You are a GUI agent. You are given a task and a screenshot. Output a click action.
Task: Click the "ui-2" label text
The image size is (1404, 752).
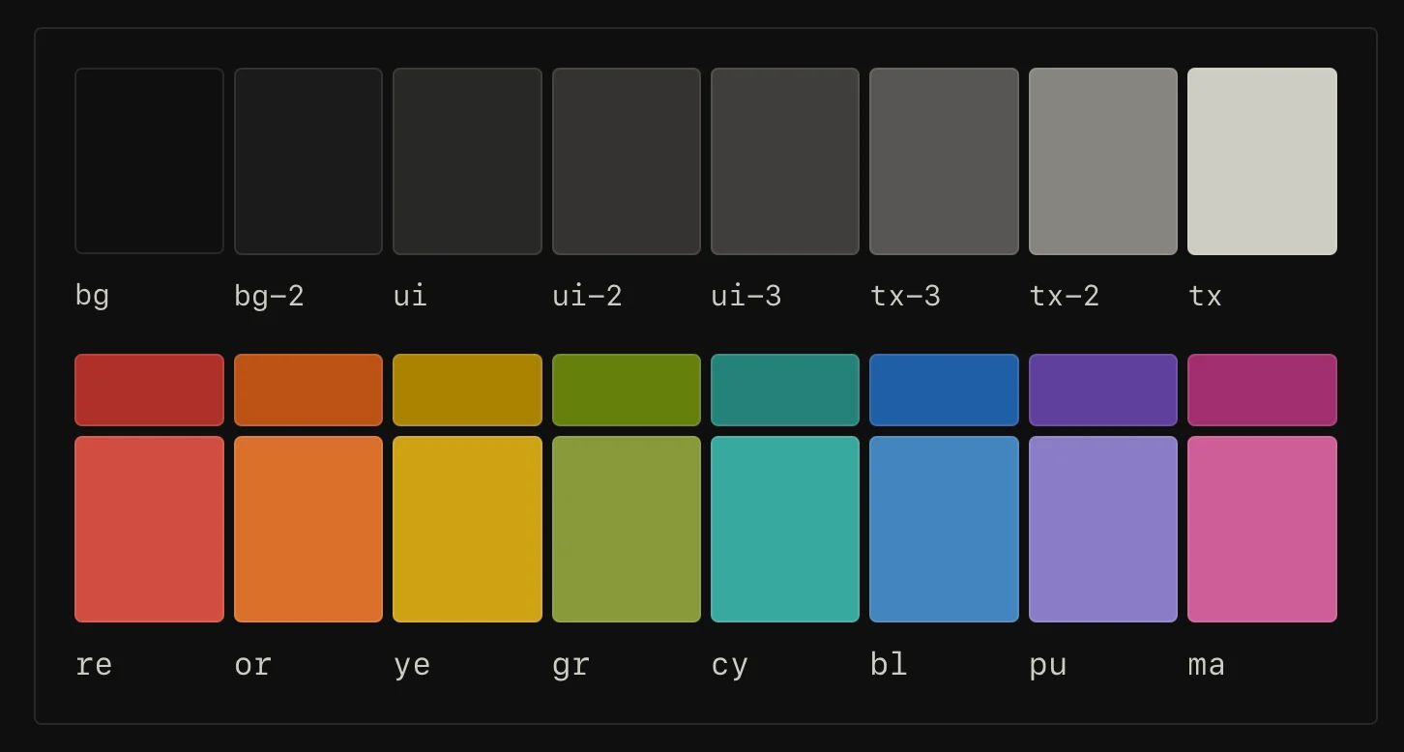click(587, 296)
